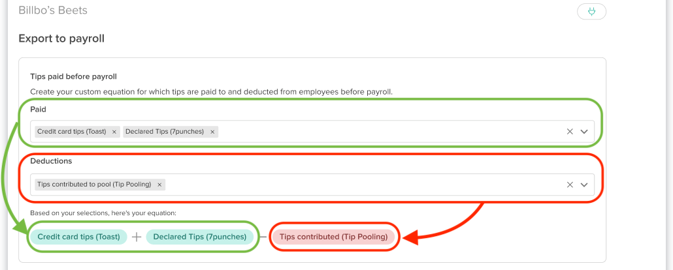Viewport: 673px width, 270px height.
Task: Click the Declared Tips (7punches) chip label
Action: (165, 132)
